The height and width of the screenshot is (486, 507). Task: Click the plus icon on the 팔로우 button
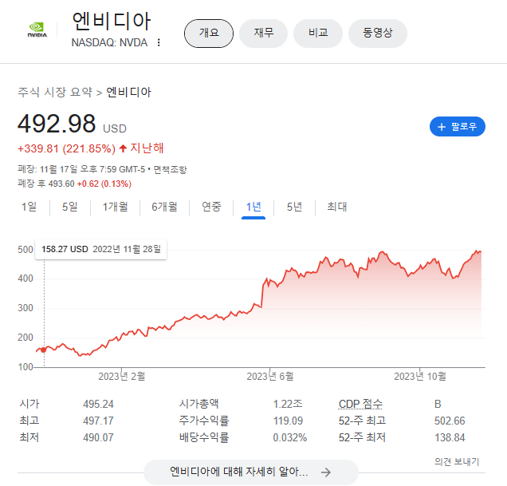pyautogui.click(x=442, y=127)
